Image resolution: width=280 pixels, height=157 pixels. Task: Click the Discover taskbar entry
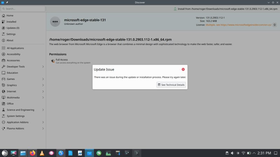coord(89,153)
